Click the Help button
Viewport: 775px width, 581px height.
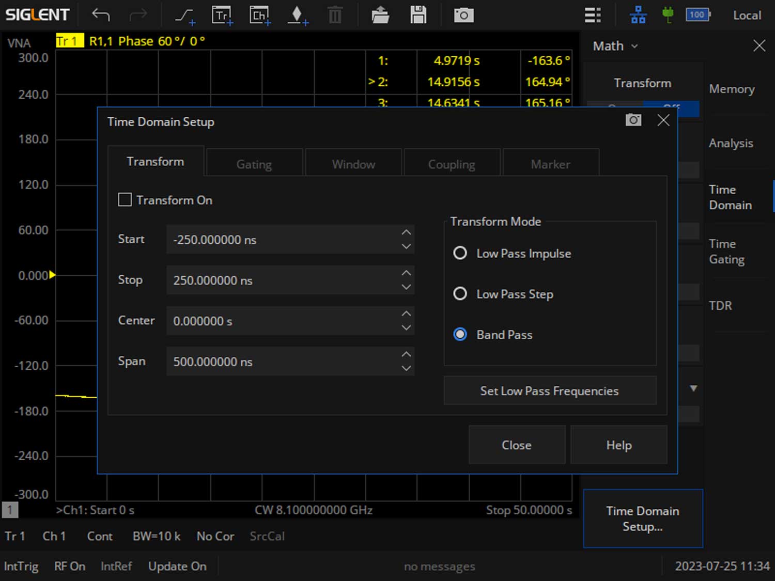coord(618,445)
